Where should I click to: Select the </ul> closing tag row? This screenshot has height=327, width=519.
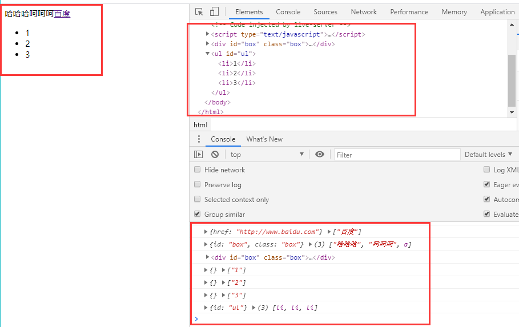click(220, 92)
